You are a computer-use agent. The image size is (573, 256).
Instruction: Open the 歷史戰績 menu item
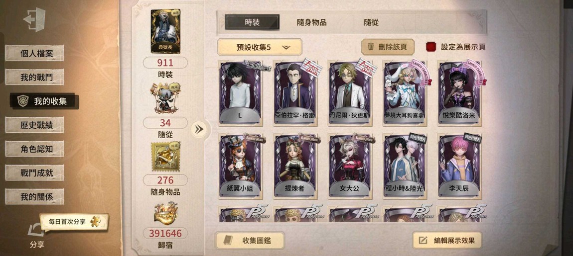point(35,125)
